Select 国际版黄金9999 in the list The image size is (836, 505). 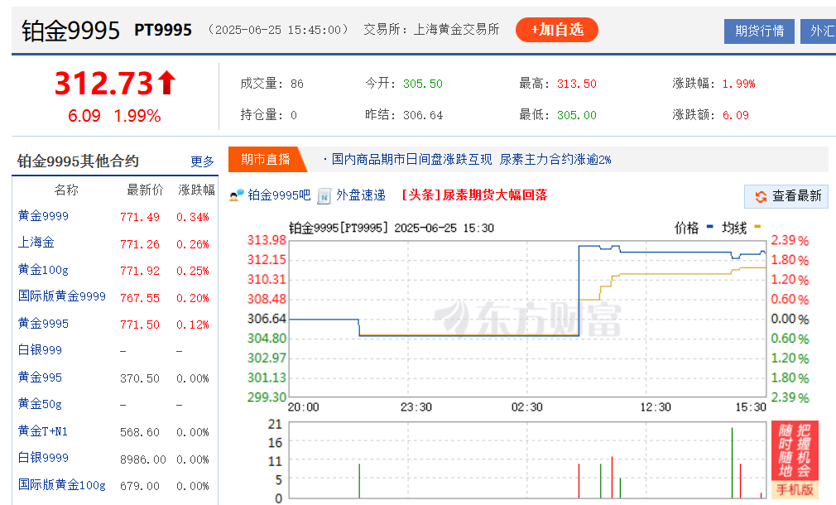pyautogui.click(x=62, y=296)
